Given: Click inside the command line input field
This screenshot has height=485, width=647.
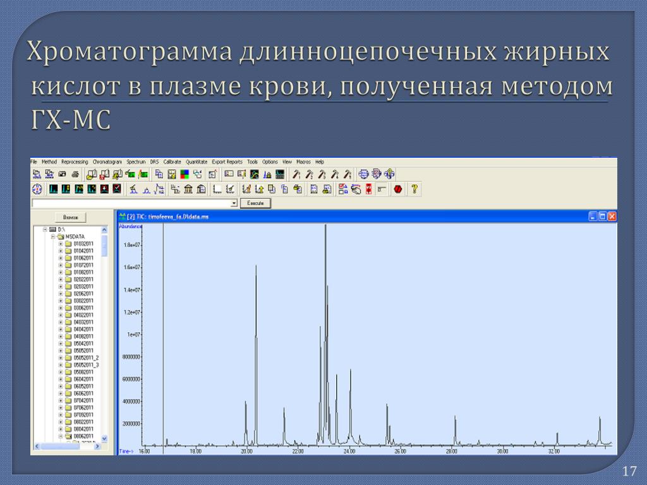Looking at the screenshot, I should (131, 203).
